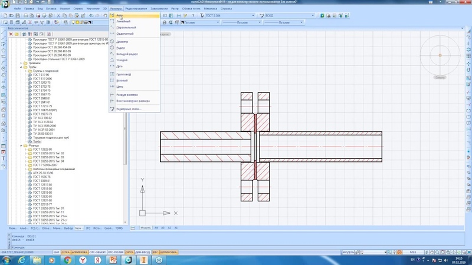Image resolution: width=472 pixels, height=265 pixels.
Task: Open the ГОСТ 2.304 text style dropdown
Action: click(x=253, y=15)
